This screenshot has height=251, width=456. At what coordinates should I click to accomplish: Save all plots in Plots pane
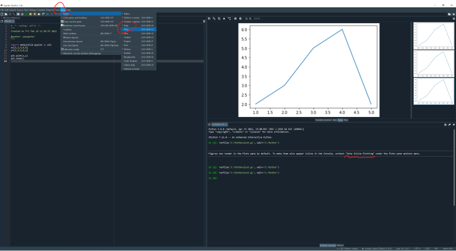click(x=214, y=18)
